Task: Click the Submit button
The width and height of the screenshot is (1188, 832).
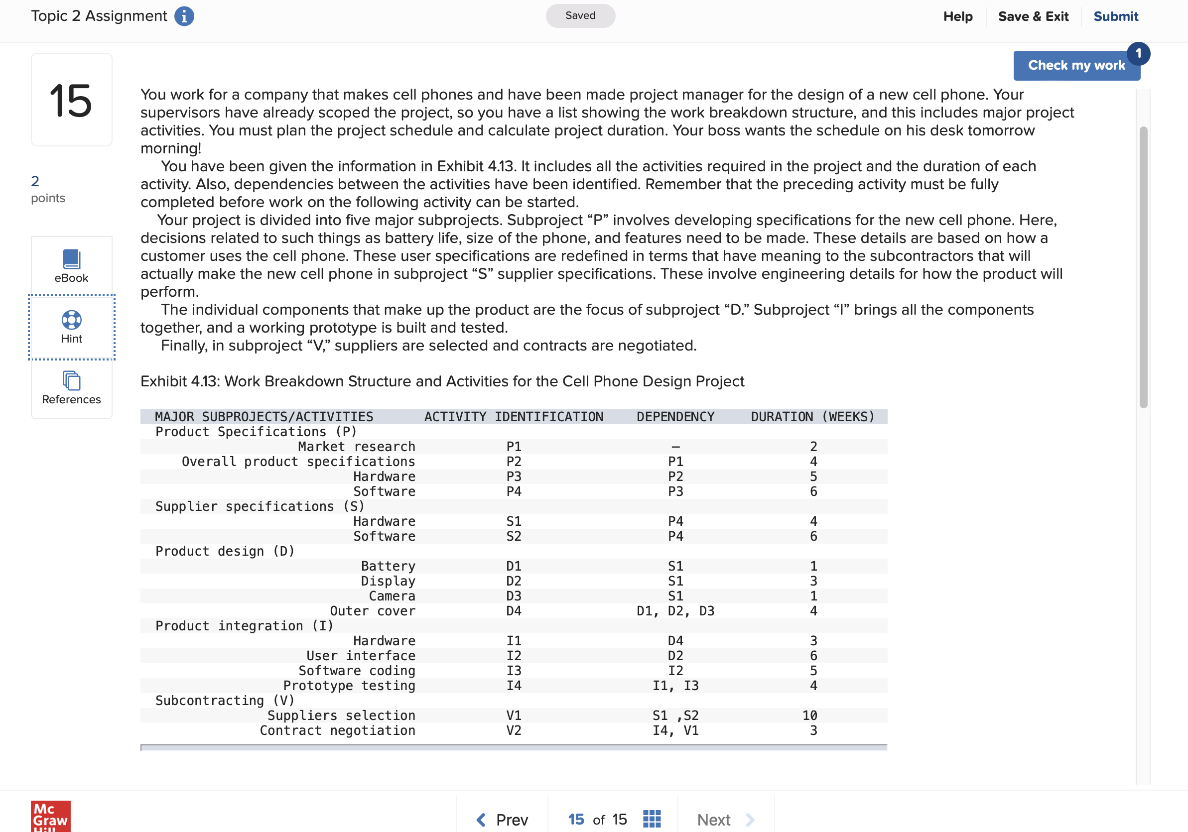Action: click(1117, 15)
